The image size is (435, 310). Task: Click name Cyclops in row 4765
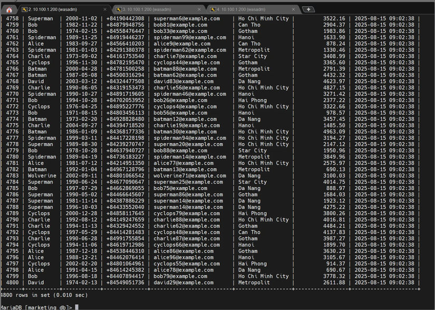[39, 63]
